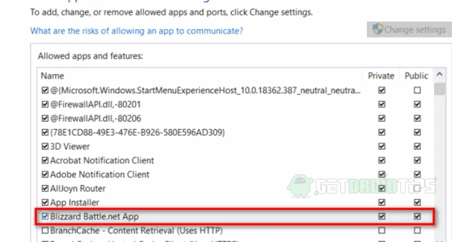
Task: Enable Public for BranchCache Content Retrieval
Action: point(417,230)
